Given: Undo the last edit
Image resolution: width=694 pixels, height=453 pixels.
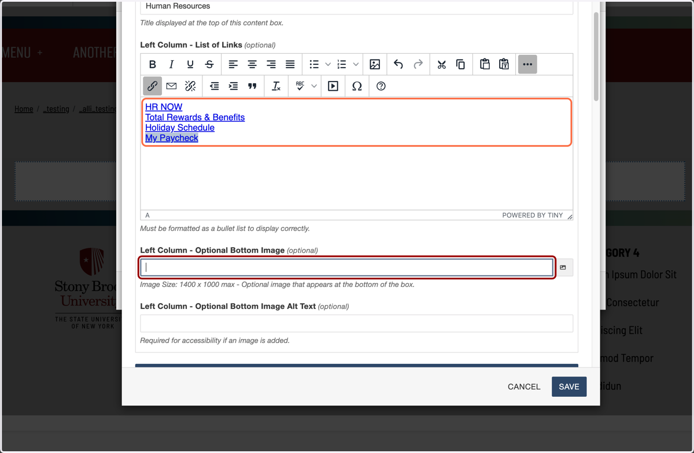Looking at the screenshot, I should [398, 64].
